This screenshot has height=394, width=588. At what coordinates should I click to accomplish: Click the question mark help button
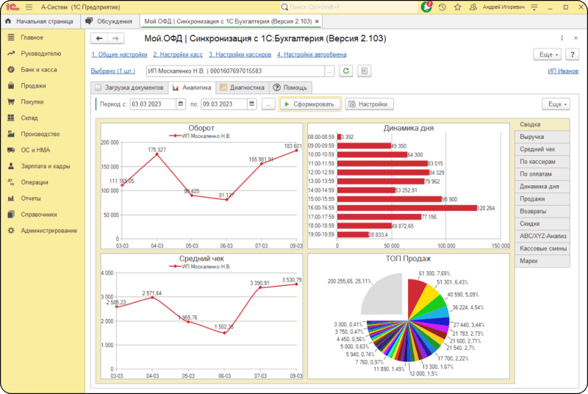click(572, 54)
